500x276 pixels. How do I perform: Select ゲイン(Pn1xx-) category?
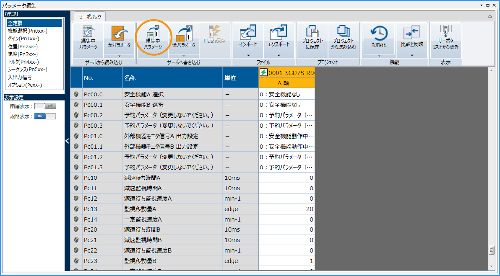23,39
